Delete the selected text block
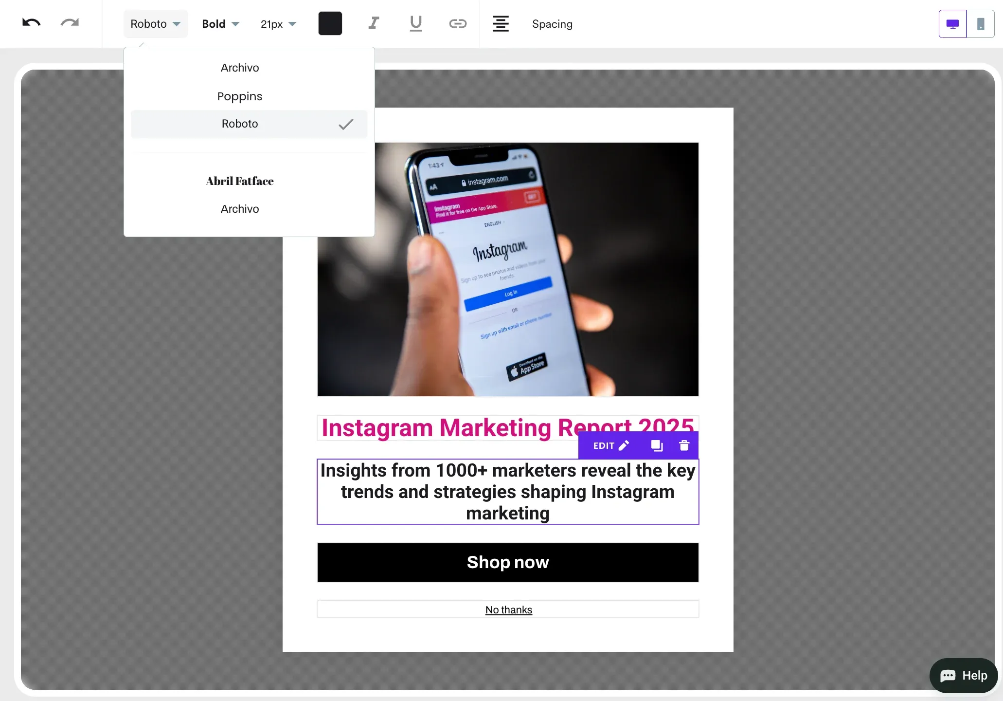Image resolution: width=1003 pixels, height=701 pixels. point(684,445)
